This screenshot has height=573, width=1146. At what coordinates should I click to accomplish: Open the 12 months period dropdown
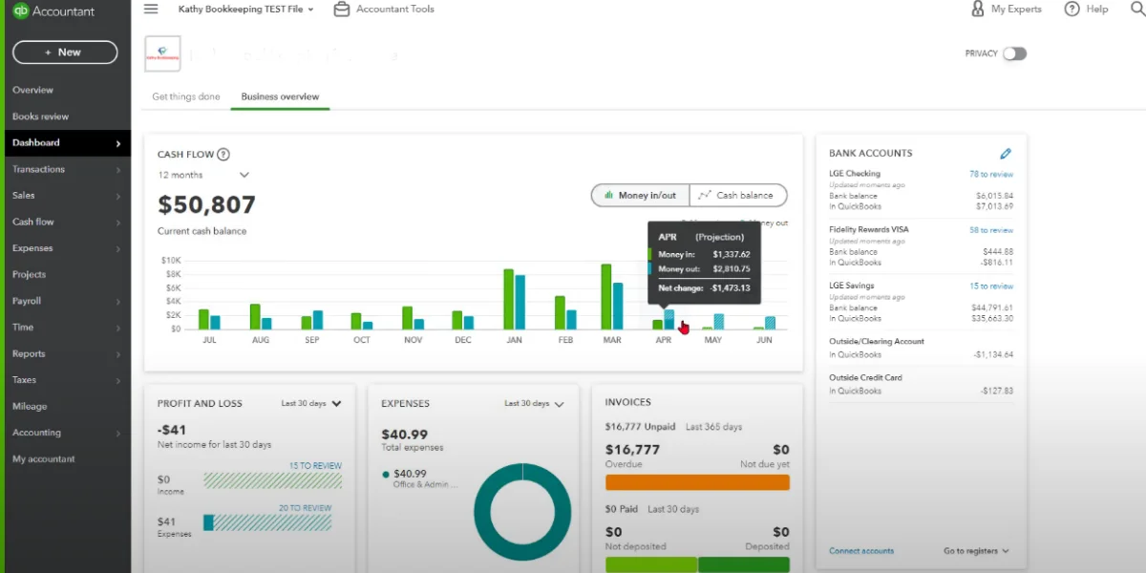point(203,175)
